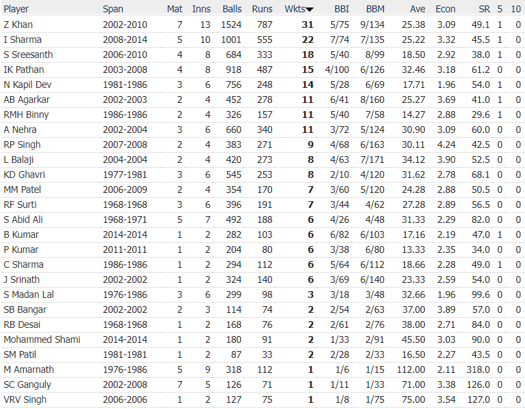Image resolution: width=525 pixels, height=409 pixels.
Task: Sort by the BBI column header
Action: point(342,9)
